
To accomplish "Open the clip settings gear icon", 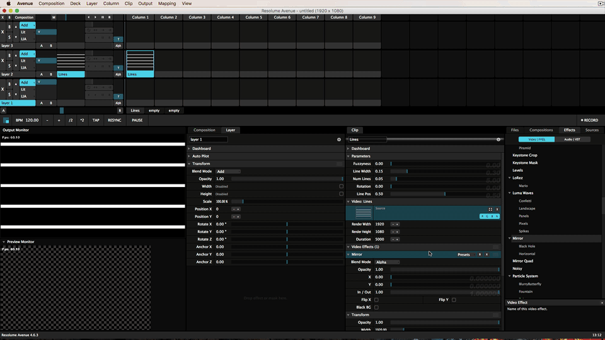I will coord(498,140).
